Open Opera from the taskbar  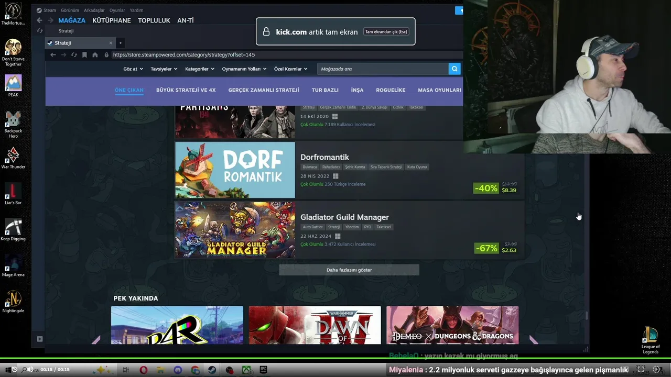143,370
